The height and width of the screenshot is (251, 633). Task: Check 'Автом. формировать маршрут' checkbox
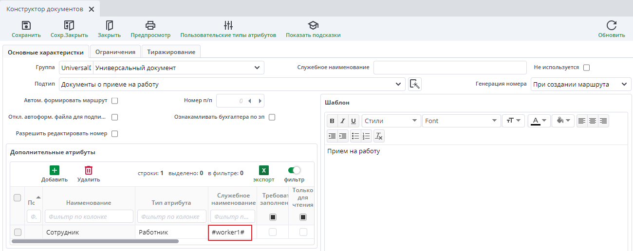coord(115,101)
